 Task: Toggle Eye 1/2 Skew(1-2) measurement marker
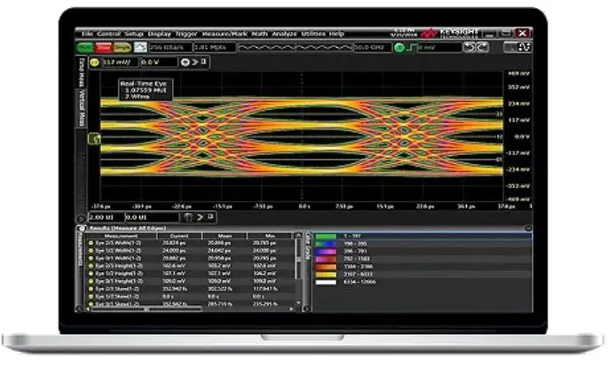91,297
